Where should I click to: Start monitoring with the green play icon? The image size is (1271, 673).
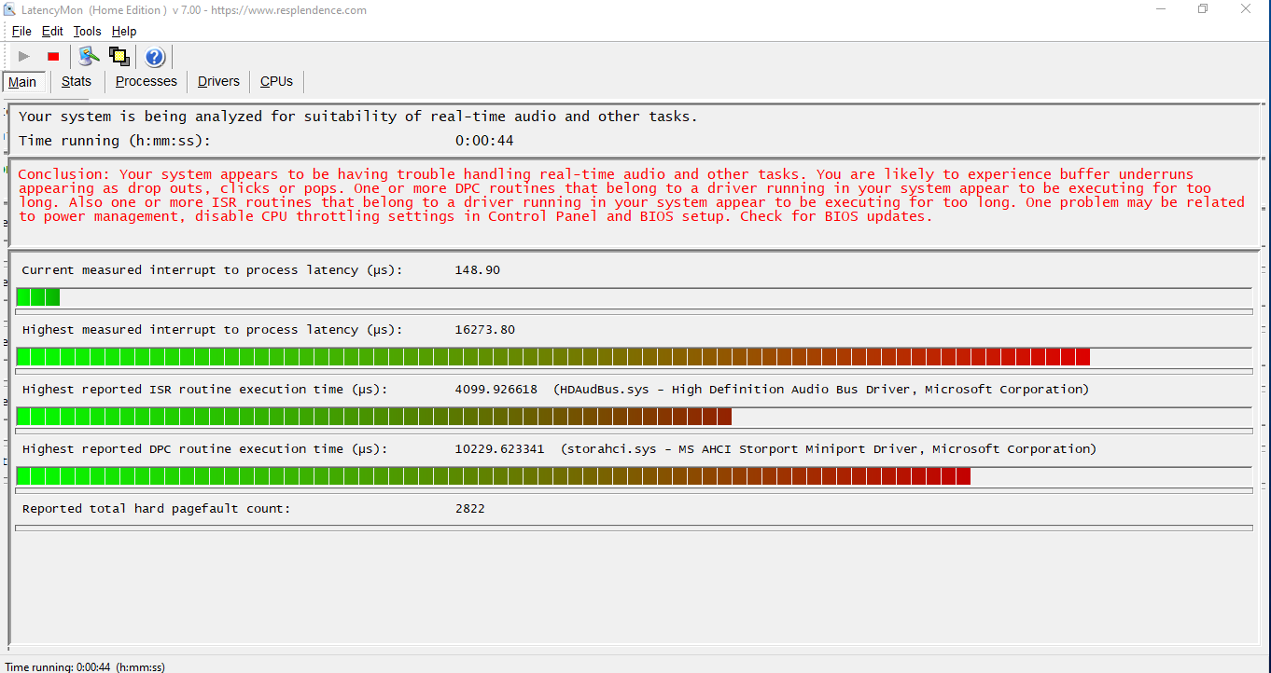point(24,57)
